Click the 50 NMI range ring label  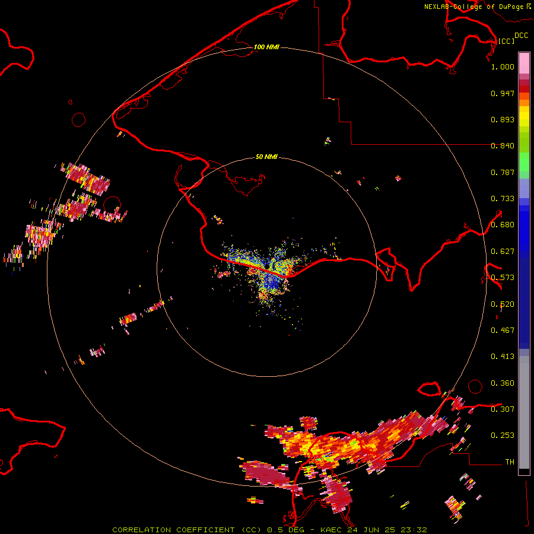(266, 157)
